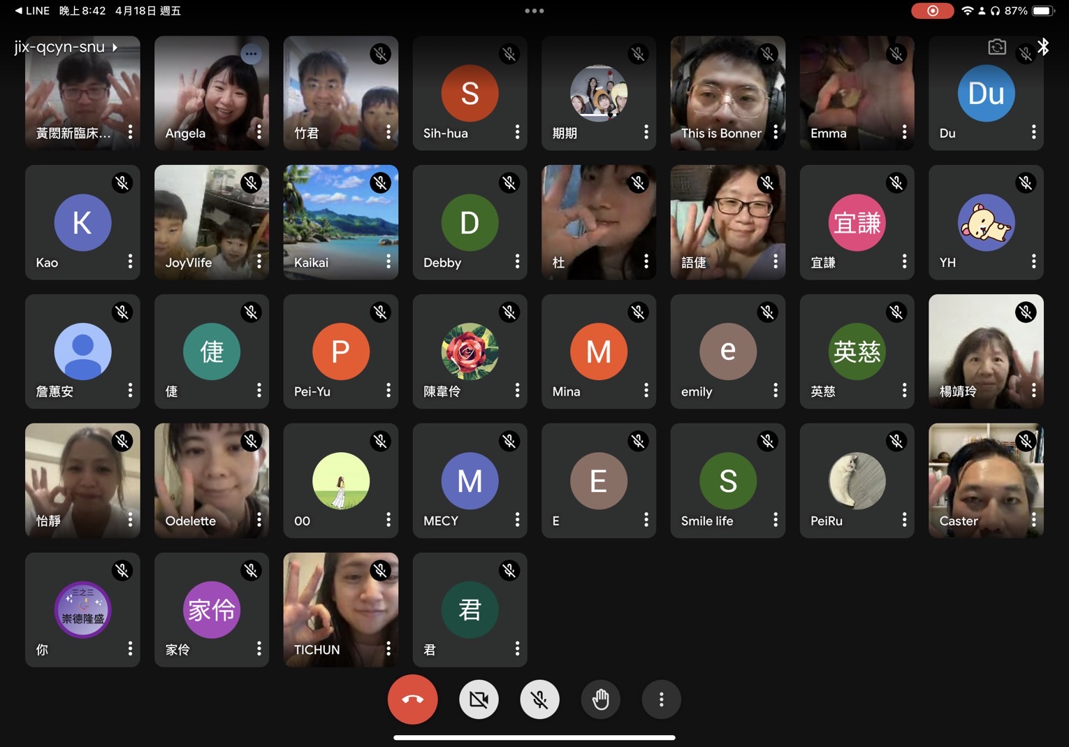Raise hand using the hand icon
This screenshot has width=1069, height=747.
click(600, 699)
